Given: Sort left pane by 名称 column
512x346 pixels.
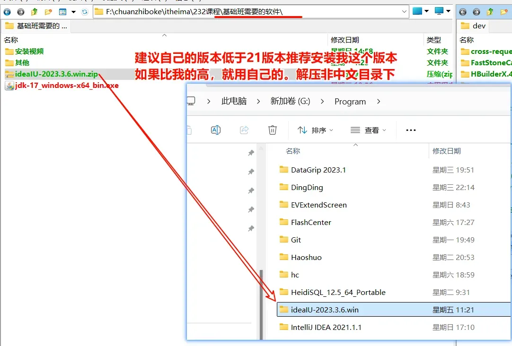Looking at the screenshot, I should [11, 40].
